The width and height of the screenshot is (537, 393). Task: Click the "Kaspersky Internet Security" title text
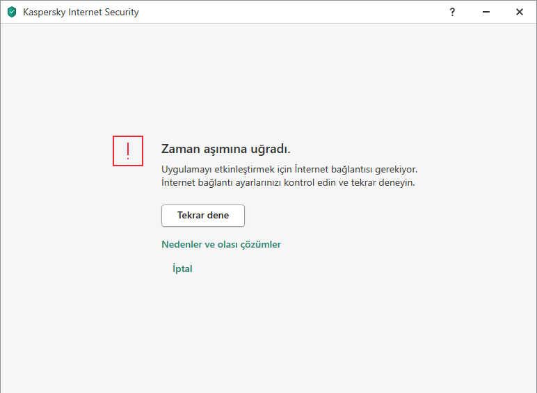pos(81,13)
